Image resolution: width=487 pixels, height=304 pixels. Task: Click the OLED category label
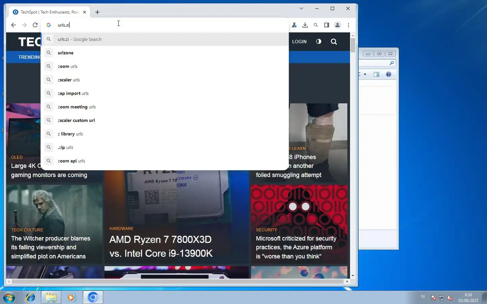coord(17,157)
